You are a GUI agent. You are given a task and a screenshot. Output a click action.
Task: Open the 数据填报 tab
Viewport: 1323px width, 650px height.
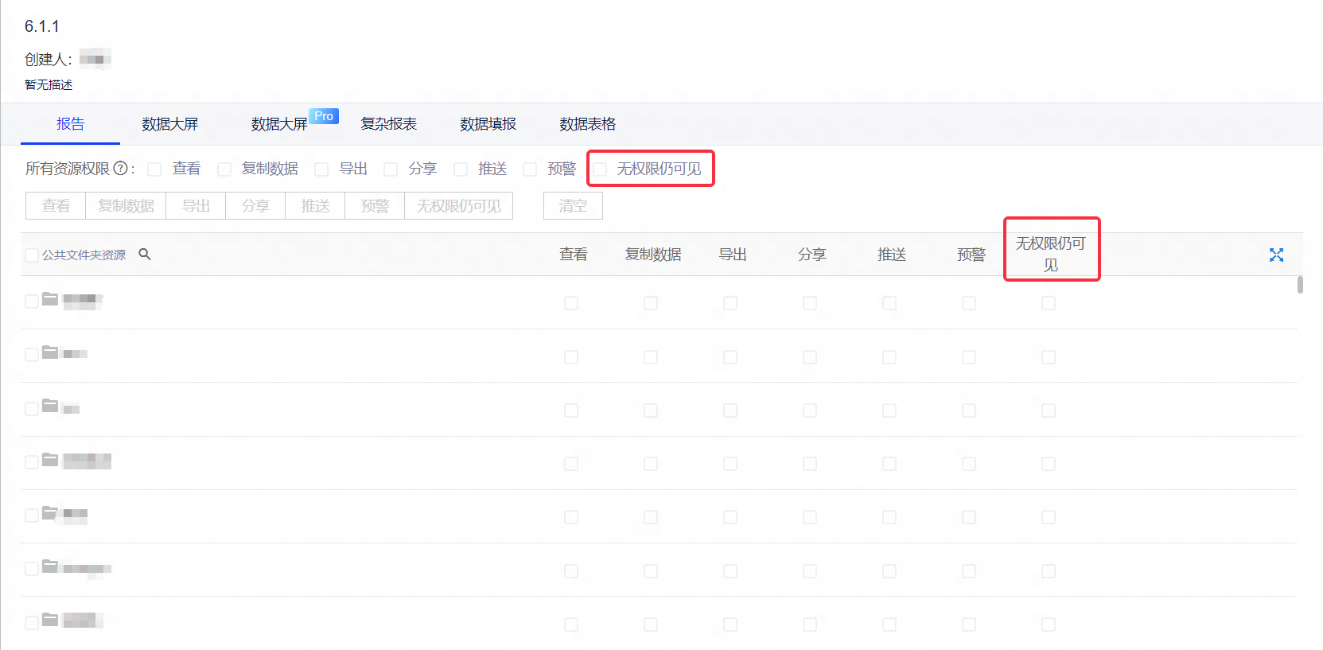tap(488, 124)
